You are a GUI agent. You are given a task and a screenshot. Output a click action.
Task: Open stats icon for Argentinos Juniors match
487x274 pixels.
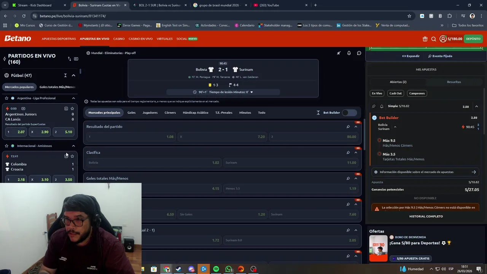66,108
